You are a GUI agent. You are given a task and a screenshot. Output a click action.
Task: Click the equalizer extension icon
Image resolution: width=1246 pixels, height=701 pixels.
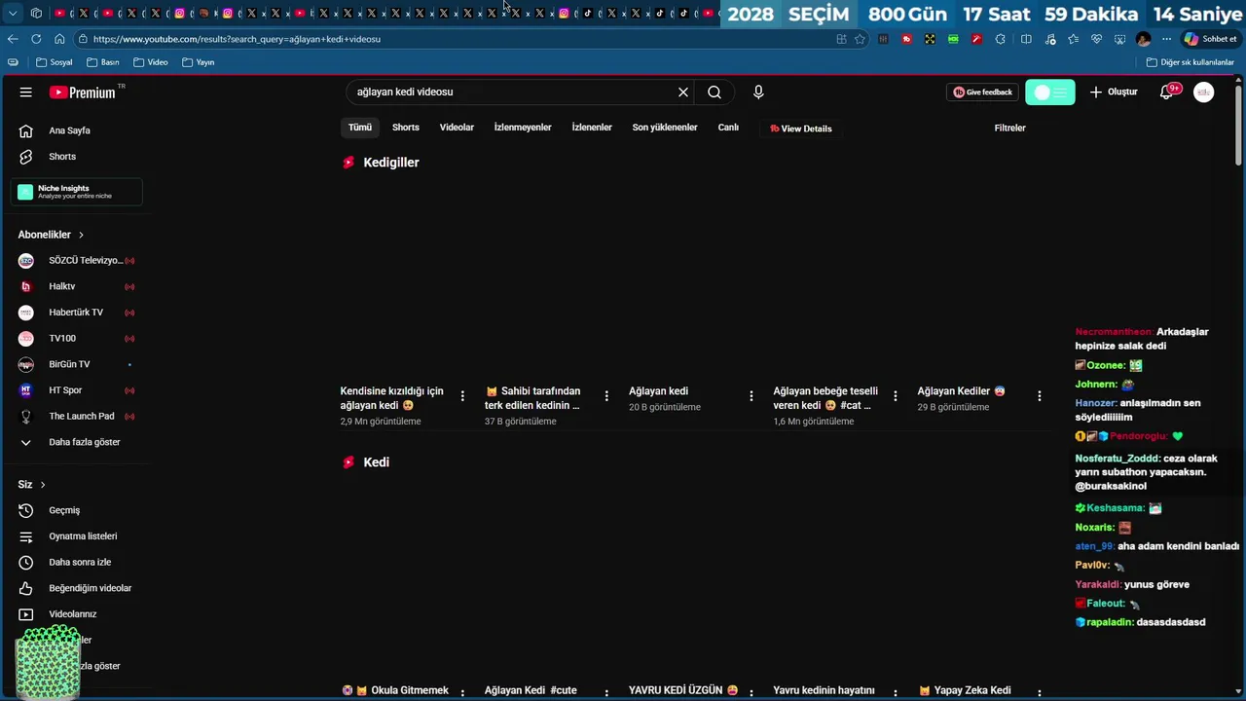(x=883, y=39)
